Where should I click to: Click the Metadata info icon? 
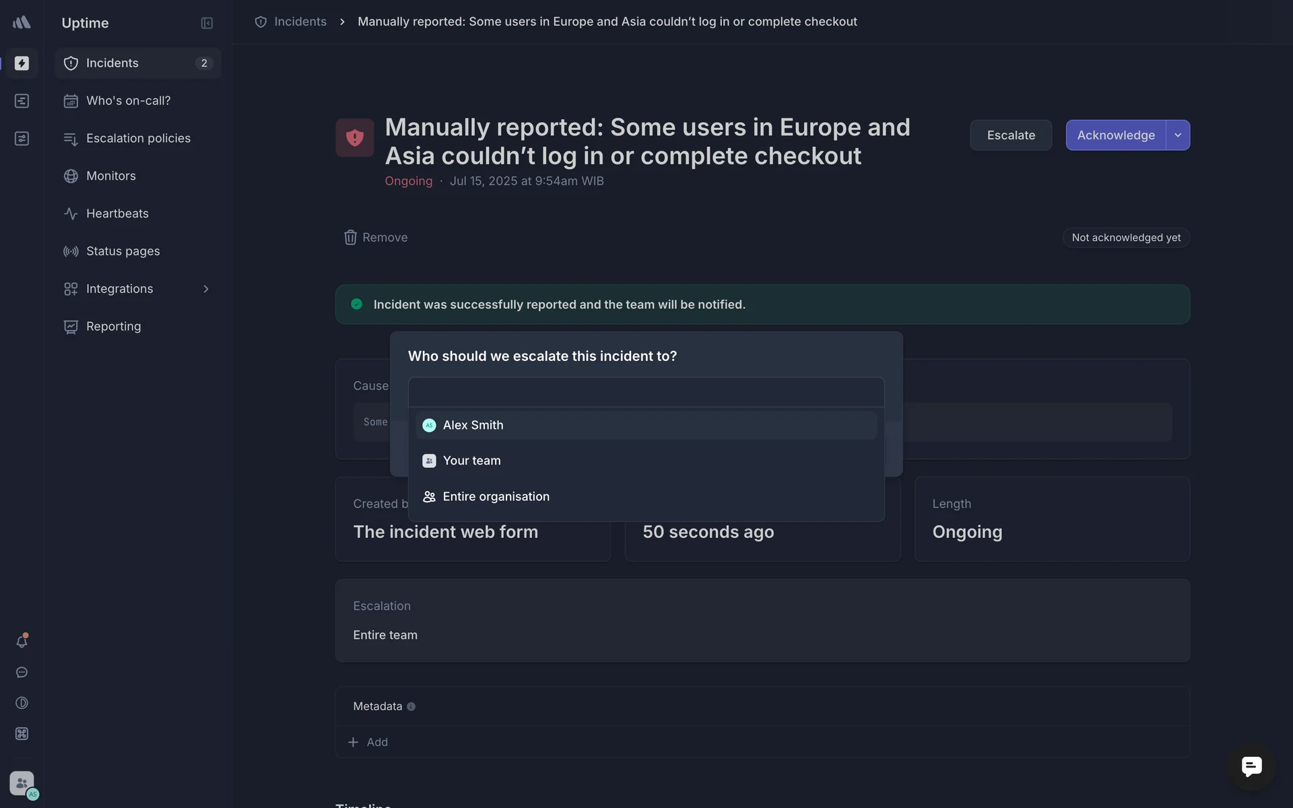click(x=411, y=706)
